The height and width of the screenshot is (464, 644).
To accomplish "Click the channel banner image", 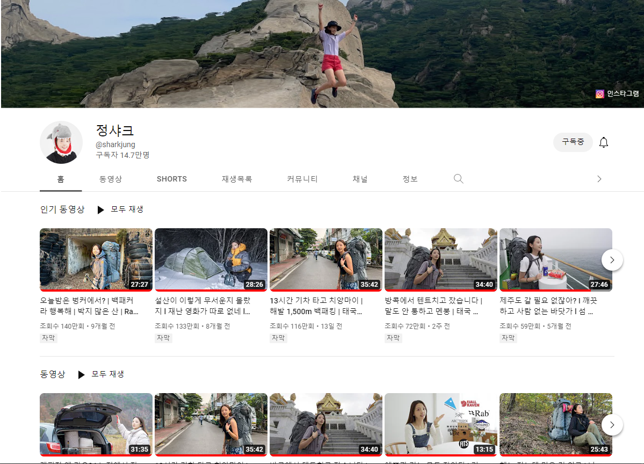I will [322, 54].
